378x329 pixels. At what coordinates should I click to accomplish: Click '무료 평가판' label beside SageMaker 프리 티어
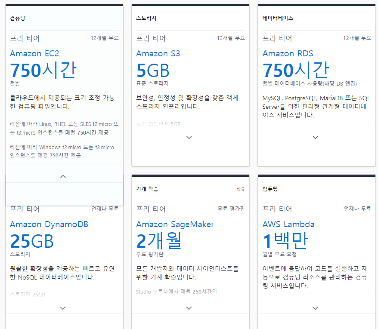(x=231, y=209)
